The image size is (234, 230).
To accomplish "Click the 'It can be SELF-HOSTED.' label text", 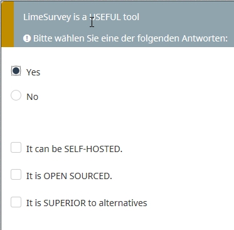I will pos(74,149).
